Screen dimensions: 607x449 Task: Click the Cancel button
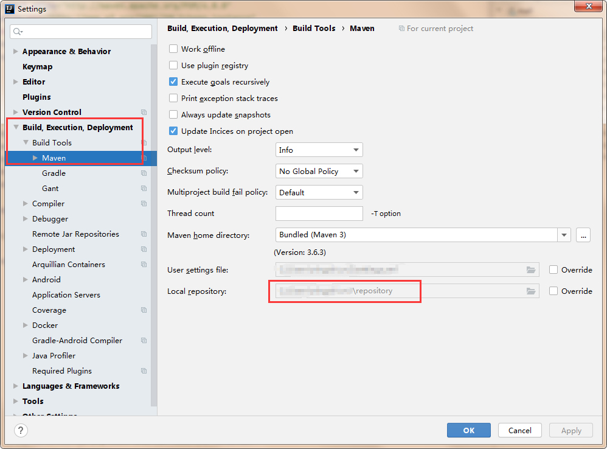[519, 430]
